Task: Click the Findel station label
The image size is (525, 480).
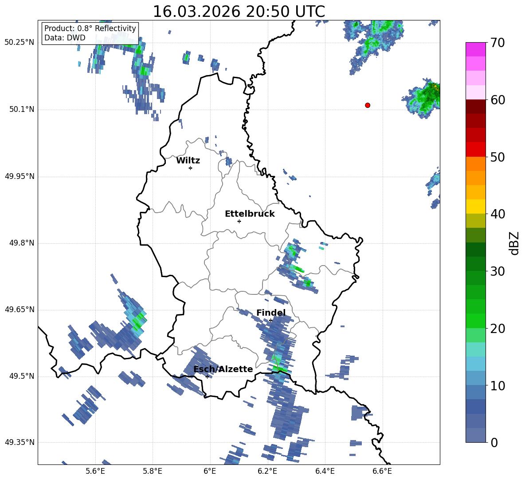Action: pyautogui.click(x=271, y=313)
